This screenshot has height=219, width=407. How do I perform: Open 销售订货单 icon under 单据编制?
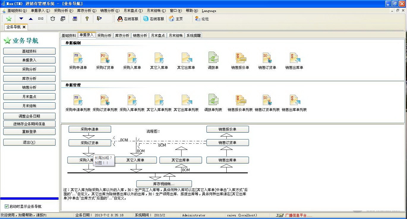pyautogui.click(x=267, y=58)
